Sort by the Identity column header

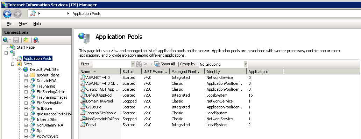click(x=225, y=72)
